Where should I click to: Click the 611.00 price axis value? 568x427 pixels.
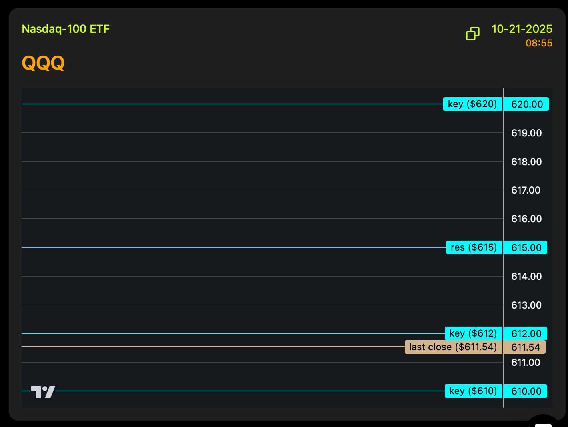pyautogui.click(x=526, y=363)
